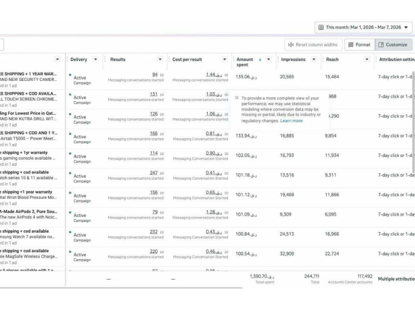Open the campaign name column dropdown arrow

(x=57, y=59)
